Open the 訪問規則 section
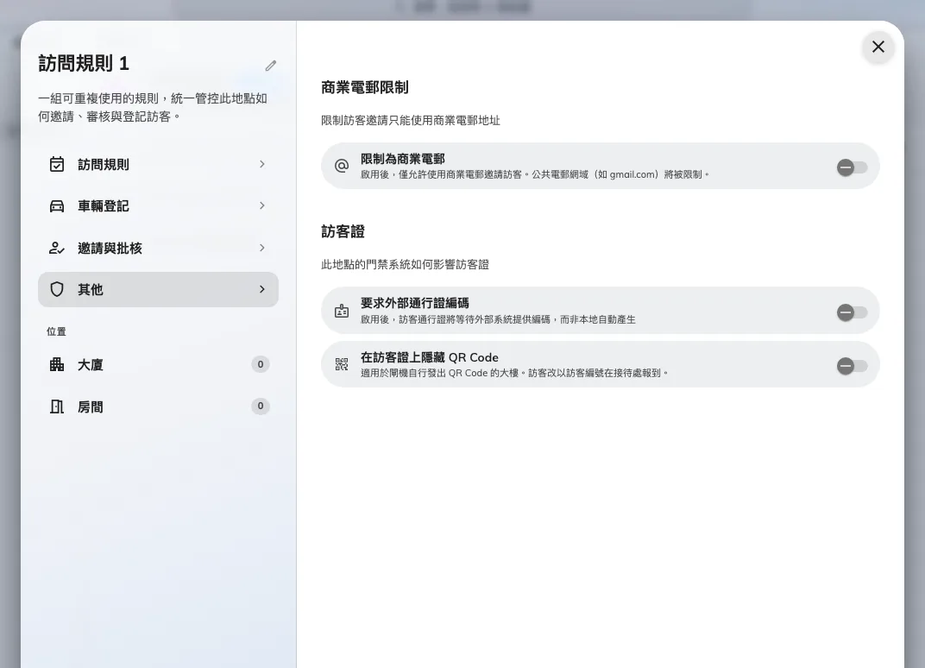Image resolution: width=925 pixels, height=668 pixels. tap(158, 165)
